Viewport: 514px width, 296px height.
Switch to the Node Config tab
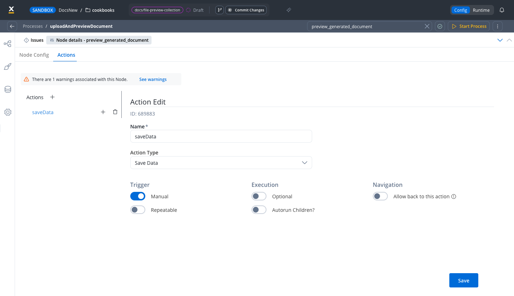34,55
